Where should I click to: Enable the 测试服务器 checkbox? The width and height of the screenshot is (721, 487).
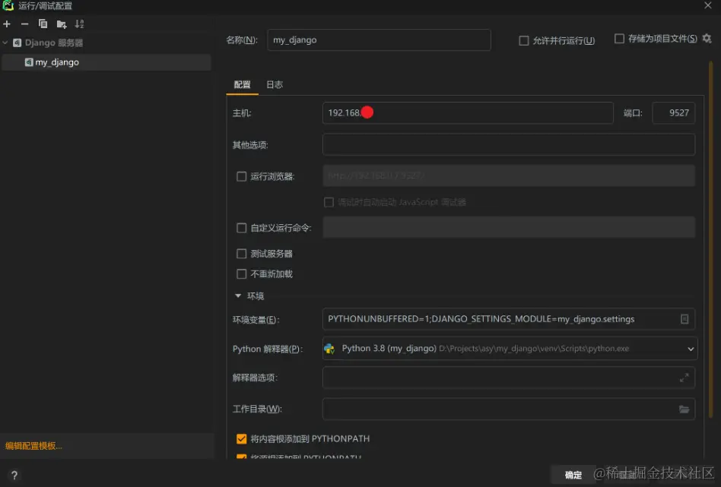[x=241, y=254]
